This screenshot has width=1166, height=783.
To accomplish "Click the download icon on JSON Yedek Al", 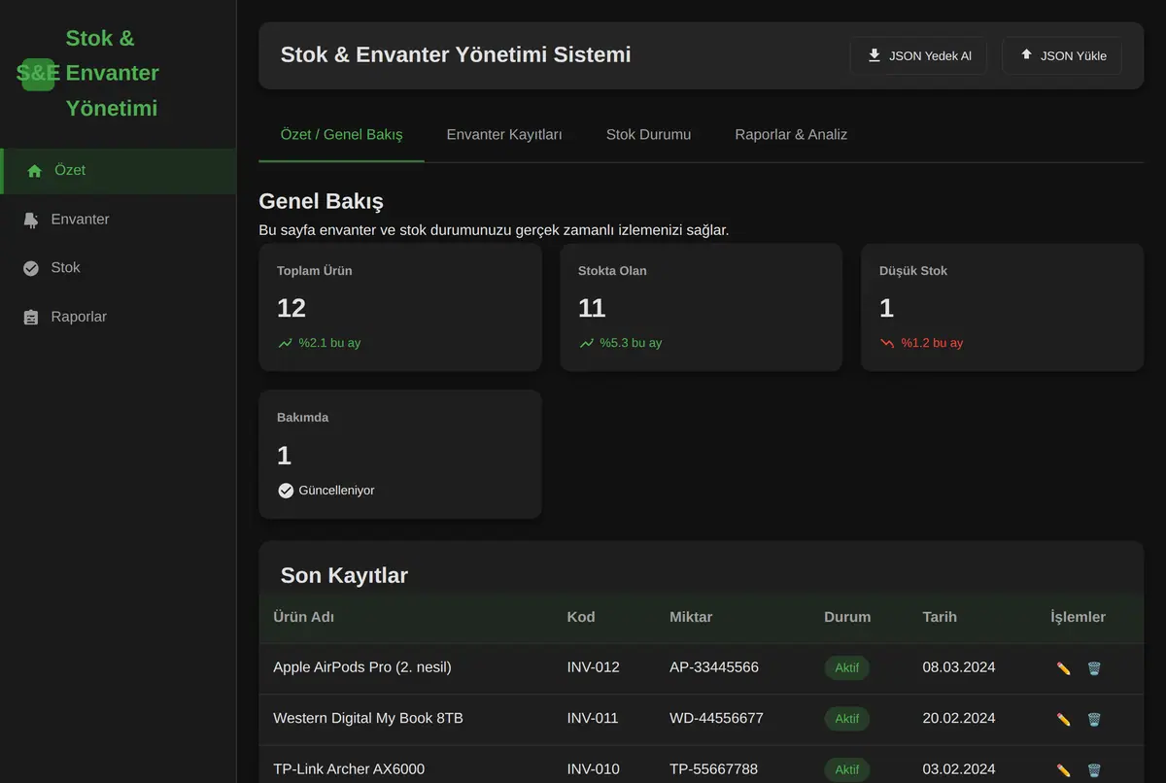I will (874, 55).
